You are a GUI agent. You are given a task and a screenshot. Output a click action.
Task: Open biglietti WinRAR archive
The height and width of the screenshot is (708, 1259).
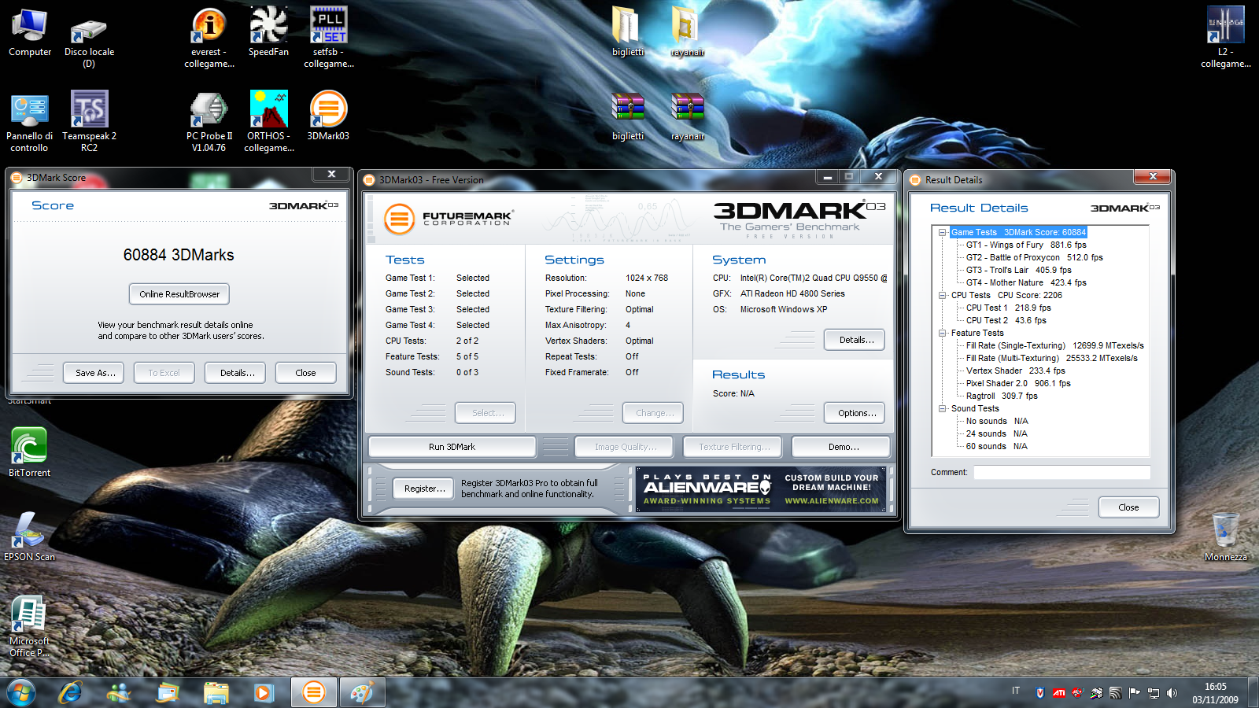pyautogui.click(x=628, y=116)
